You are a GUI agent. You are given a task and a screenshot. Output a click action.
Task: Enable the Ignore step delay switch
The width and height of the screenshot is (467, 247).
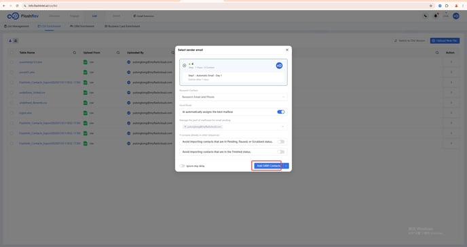[182, 166]
